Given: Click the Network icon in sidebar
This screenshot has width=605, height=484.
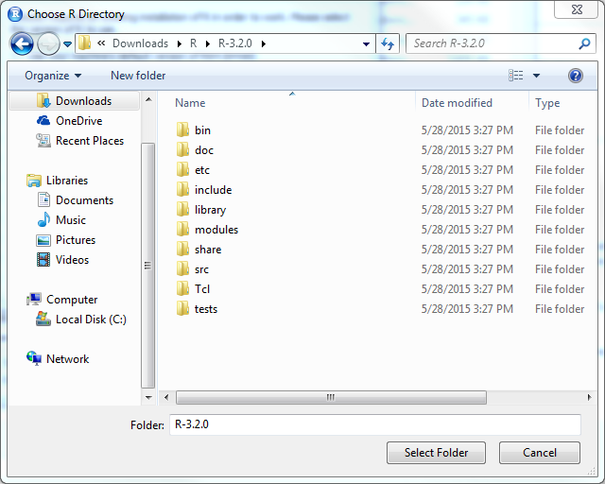Looking at the screenshot, I should pyautogui.click(x=35, y=359).
